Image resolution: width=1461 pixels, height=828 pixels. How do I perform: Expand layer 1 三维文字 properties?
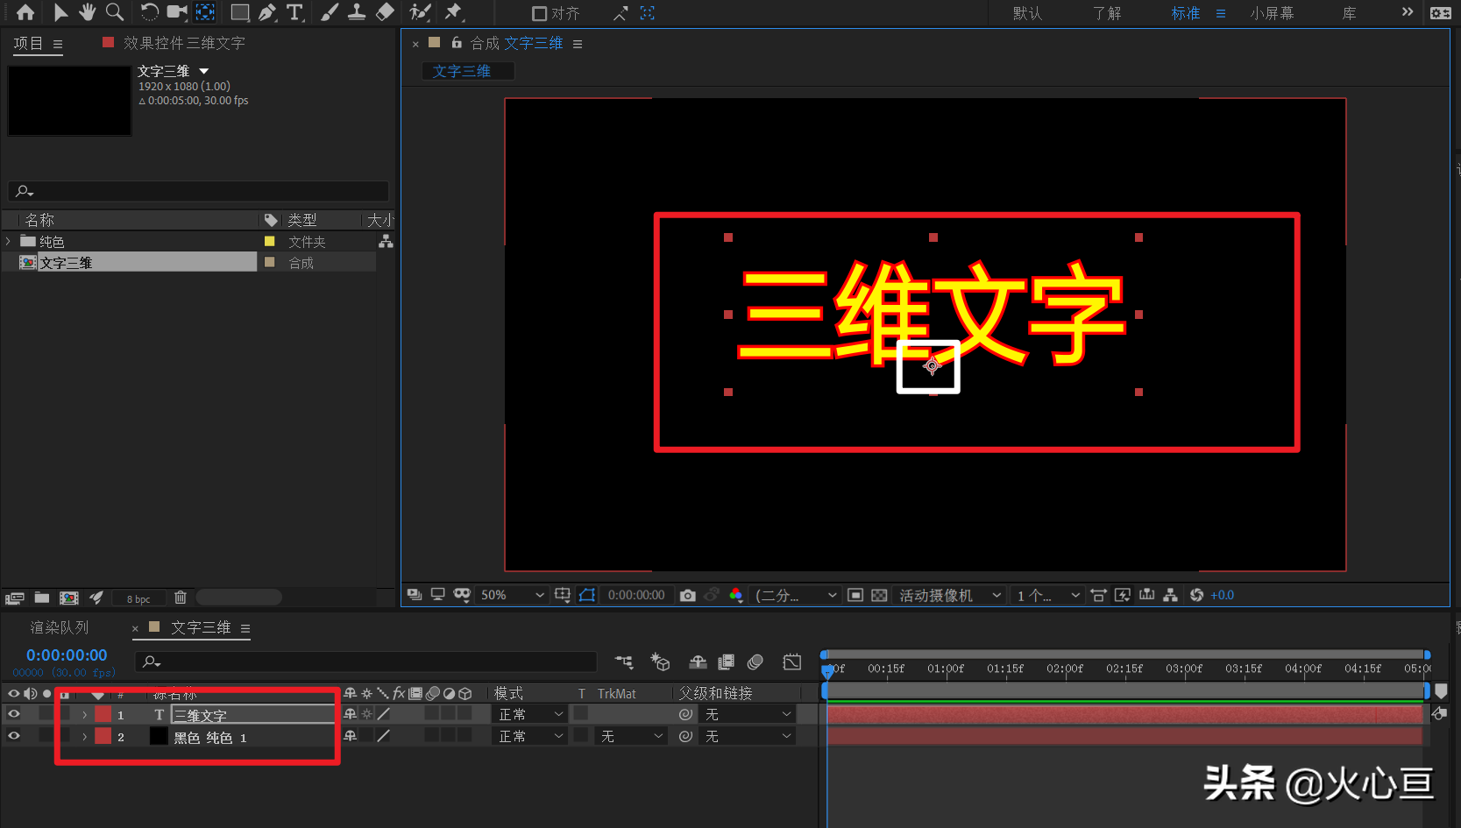click(84, 715)
